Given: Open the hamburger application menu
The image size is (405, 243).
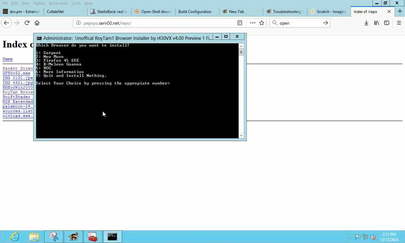Looking at the screenshot, I should coord(399,23).
